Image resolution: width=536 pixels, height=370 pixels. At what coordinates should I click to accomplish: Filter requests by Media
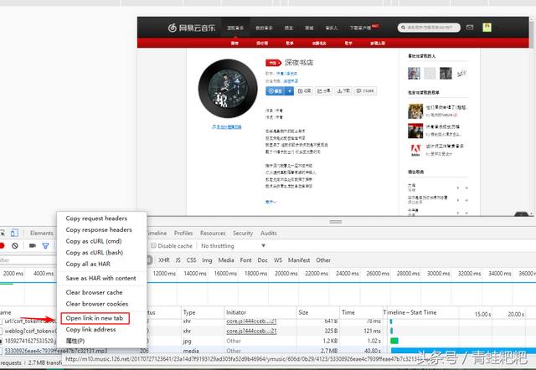(226, 260)
